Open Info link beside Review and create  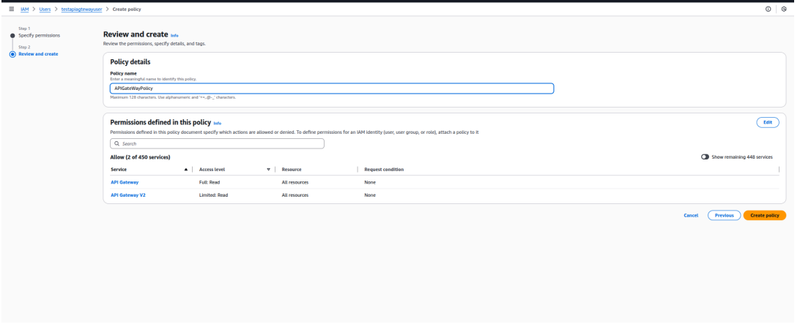[174, 35]
